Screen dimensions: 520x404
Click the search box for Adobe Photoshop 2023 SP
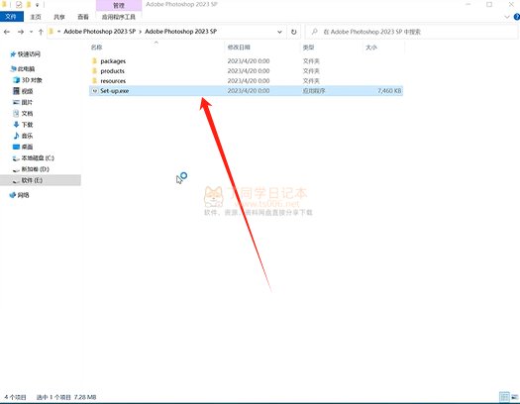(x=411, y=32)
